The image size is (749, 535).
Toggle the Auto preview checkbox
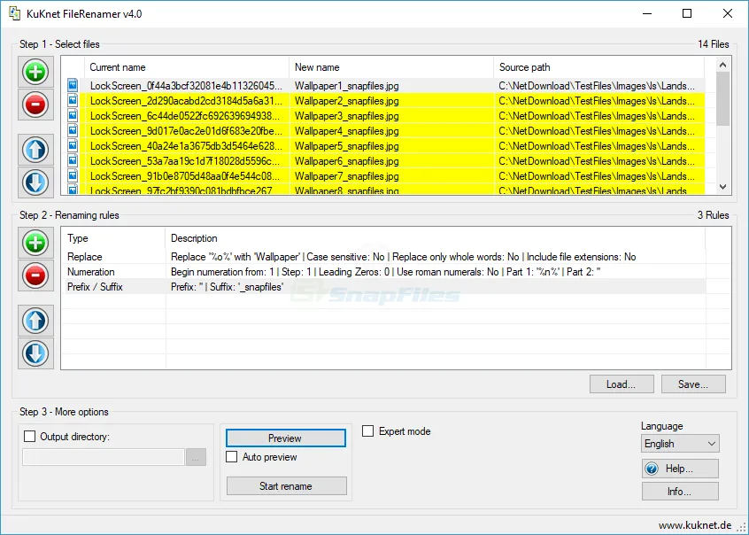pos(232,456)
